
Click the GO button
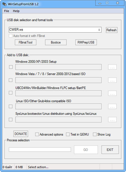[x=86, y=150]
